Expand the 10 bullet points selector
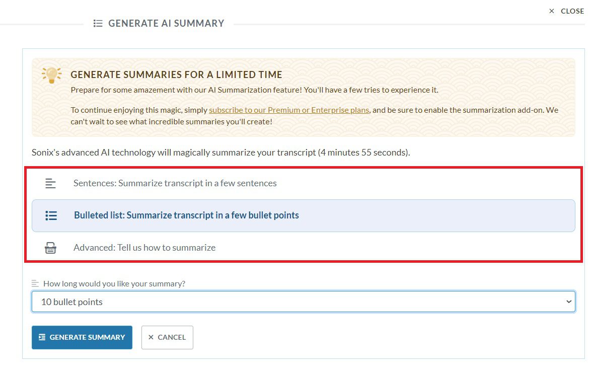The image size is (591, 373). coord(302,301)
